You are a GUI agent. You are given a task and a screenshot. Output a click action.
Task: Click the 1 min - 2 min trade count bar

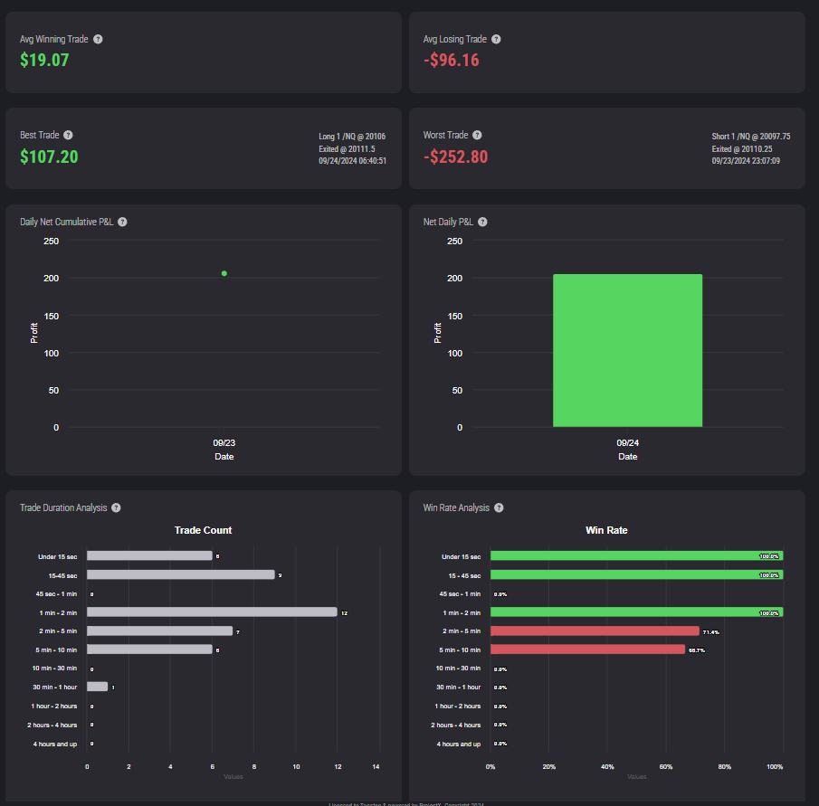pyautogui.click(x=212, y=612)
